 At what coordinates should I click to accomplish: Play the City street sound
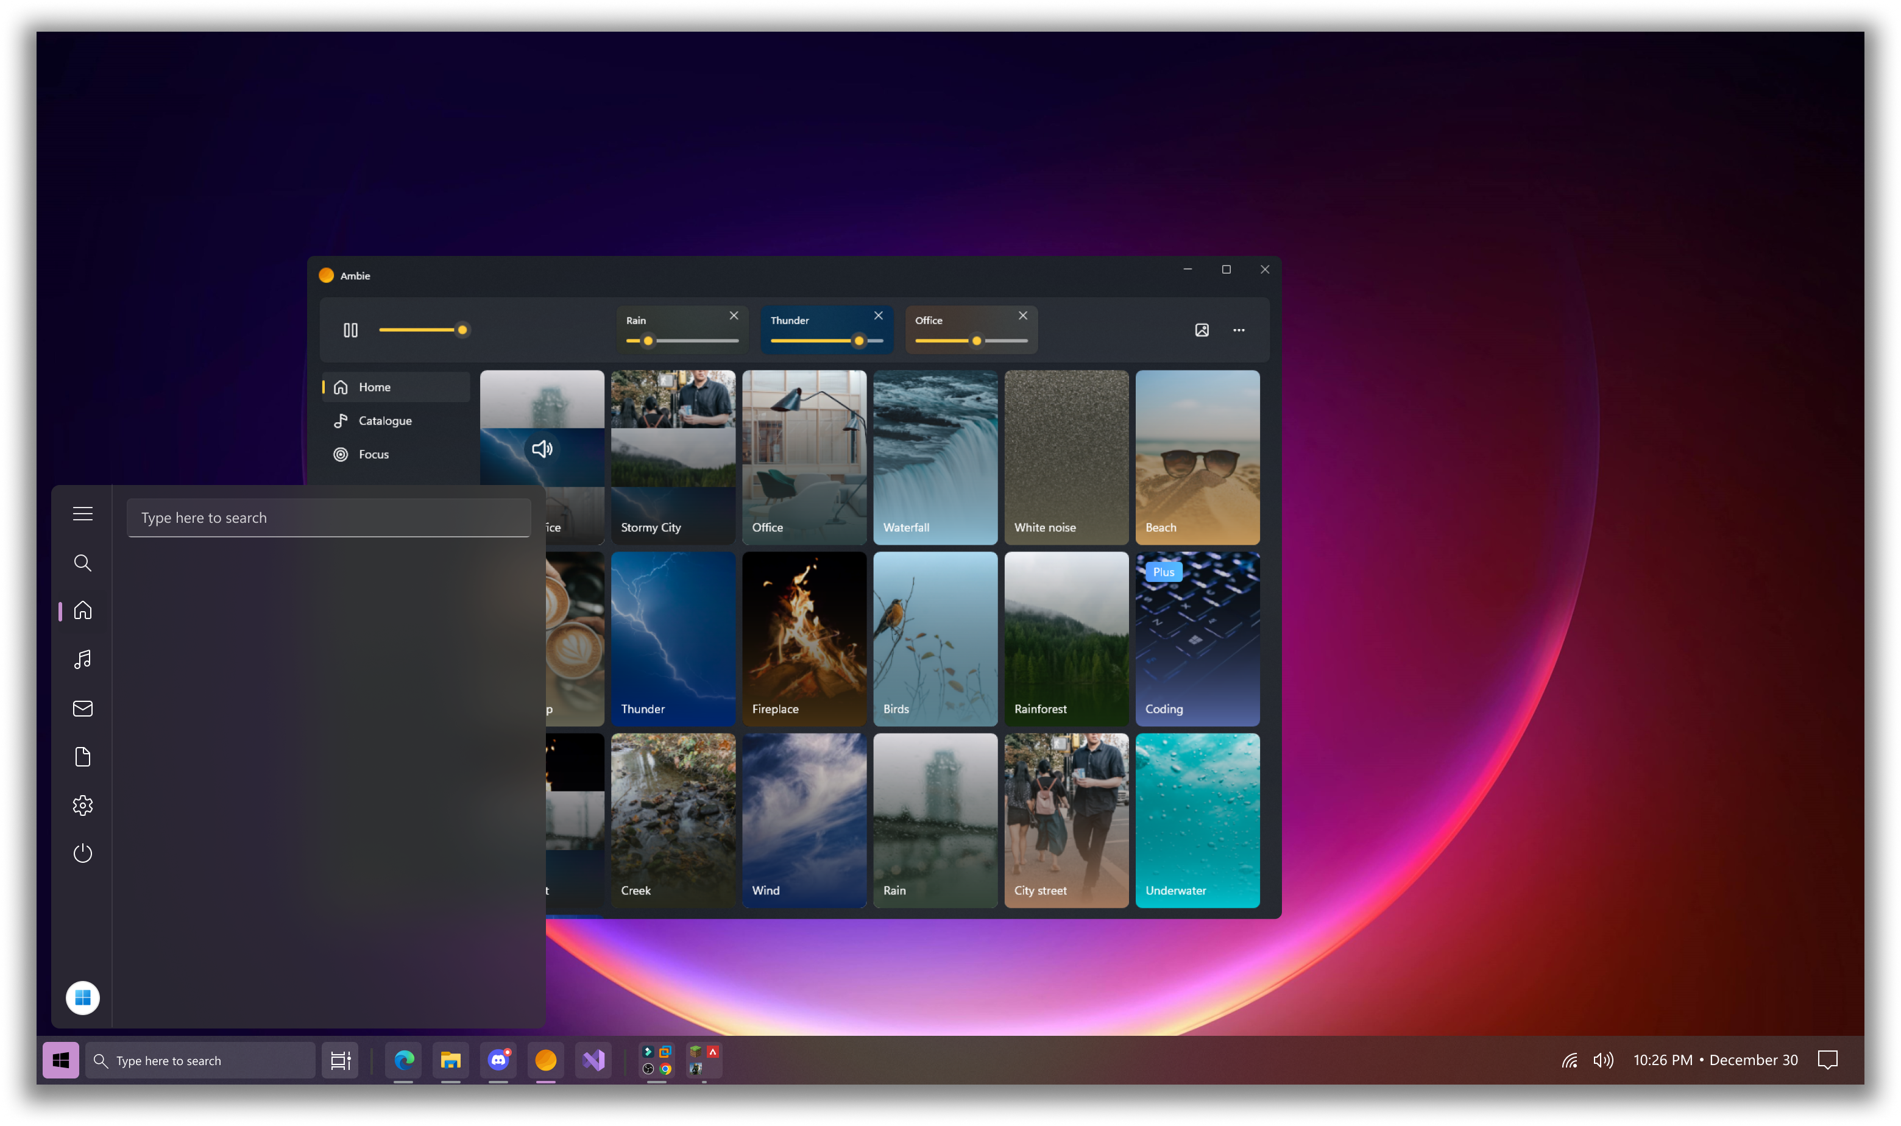(x=1066, y=820)
